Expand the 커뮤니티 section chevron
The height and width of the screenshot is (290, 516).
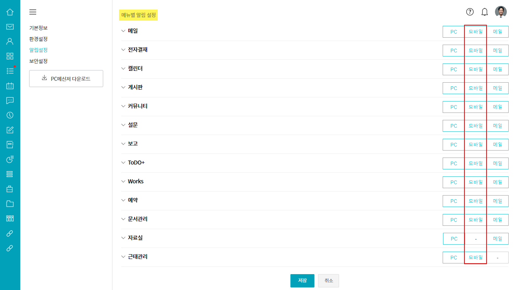(123, 106)
